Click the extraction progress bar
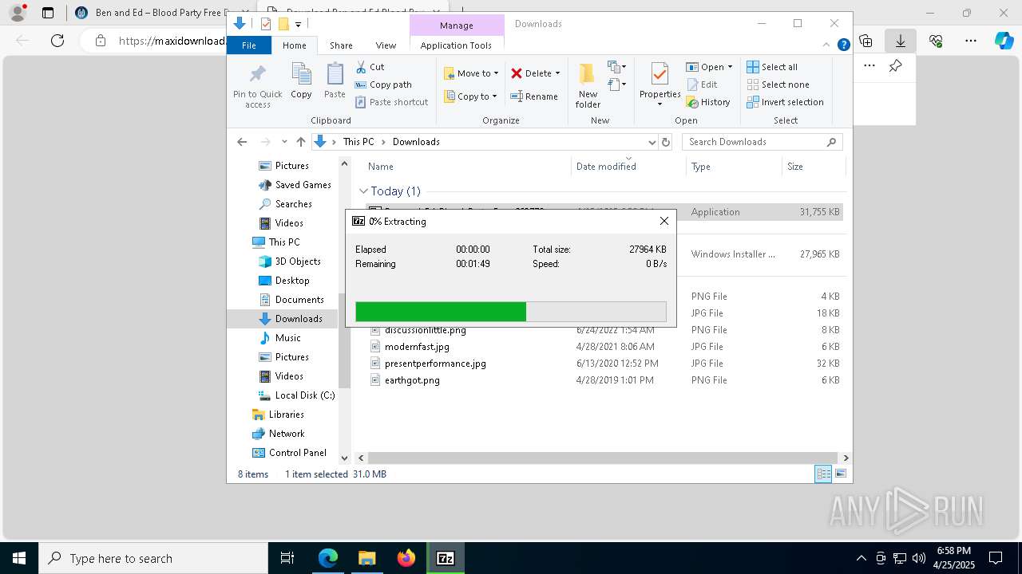Viewport: 1022px width, 574px height. 511,312
